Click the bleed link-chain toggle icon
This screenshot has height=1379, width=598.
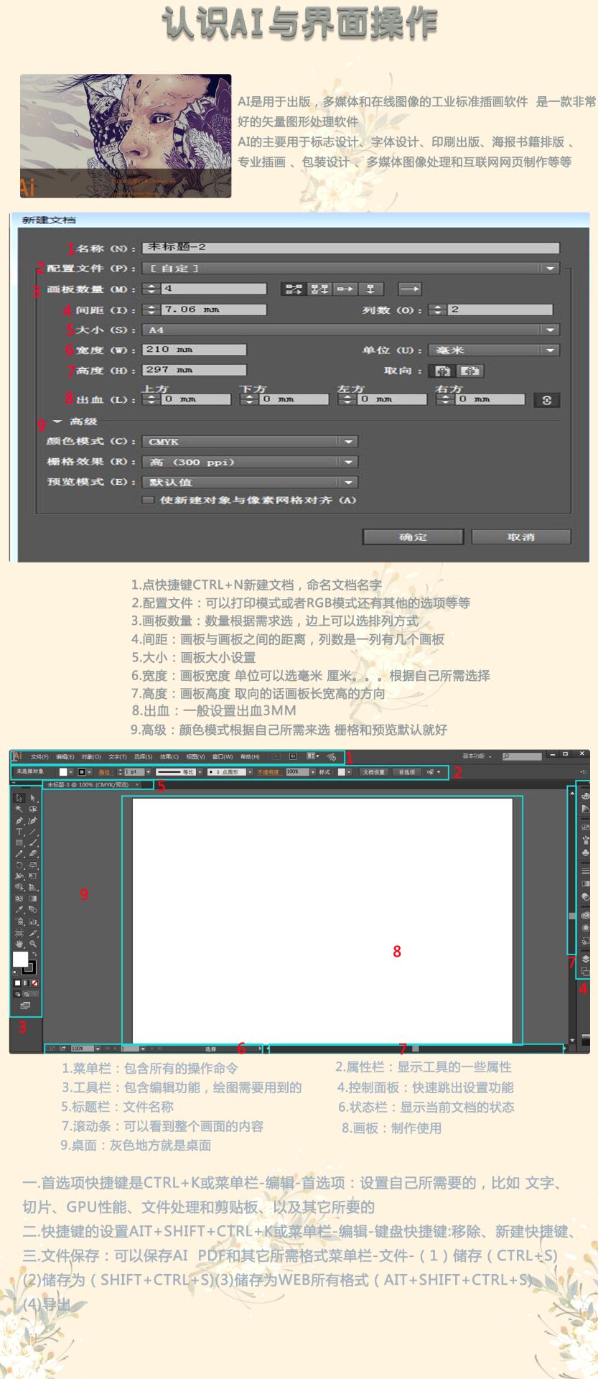click(546, 400)
